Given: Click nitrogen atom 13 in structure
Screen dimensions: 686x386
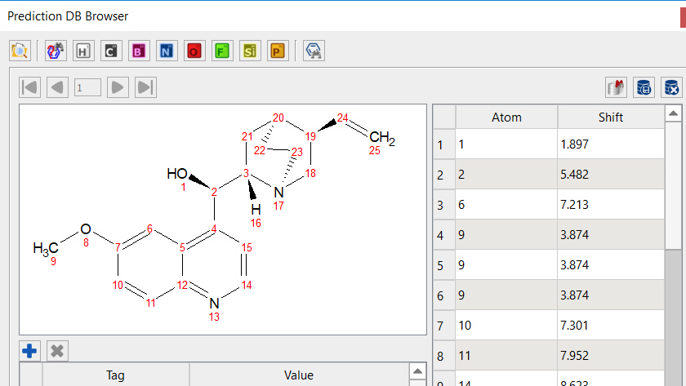Looking at the screenshot, I should point(214,303).
